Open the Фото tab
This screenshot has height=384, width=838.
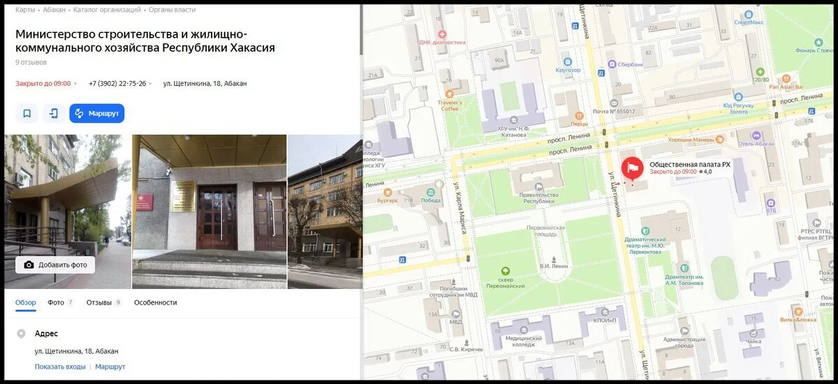[x=61, y=302]
